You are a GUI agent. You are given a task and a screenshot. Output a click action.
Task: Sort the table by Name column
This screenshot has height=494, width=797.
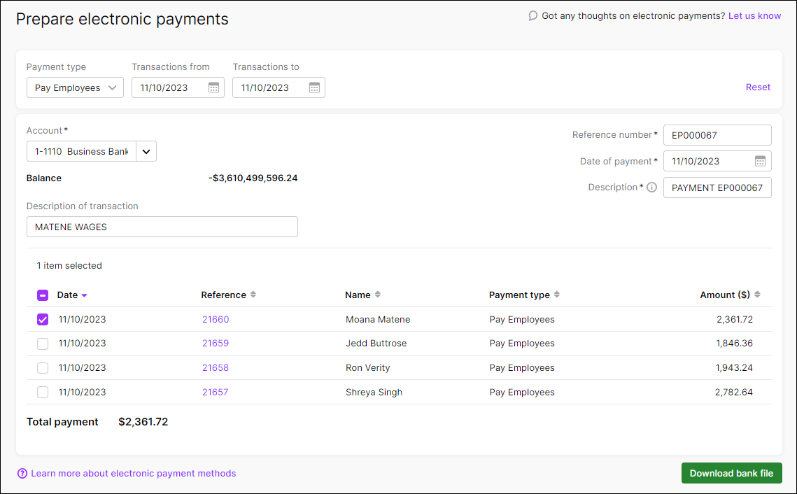(378, 295)
